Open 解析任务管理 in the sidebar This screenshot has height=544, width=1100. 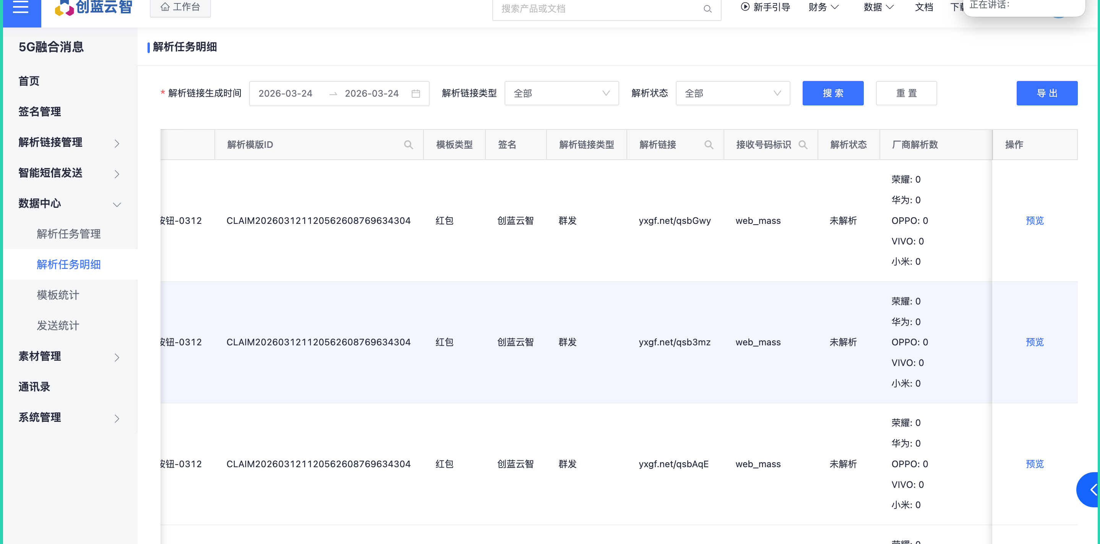coord(69,234)
